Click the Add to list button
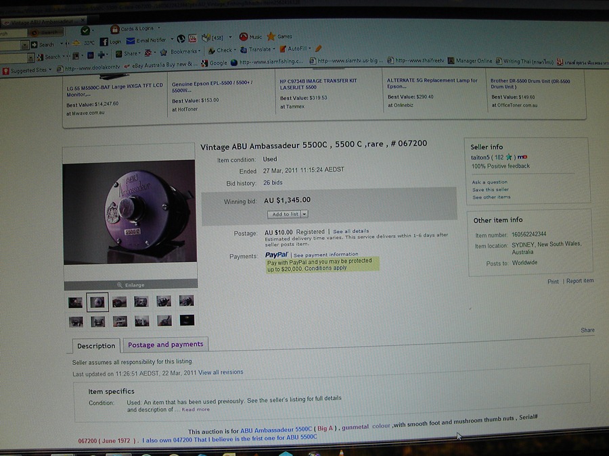The image size is (609, 456). tap(285, 214)
